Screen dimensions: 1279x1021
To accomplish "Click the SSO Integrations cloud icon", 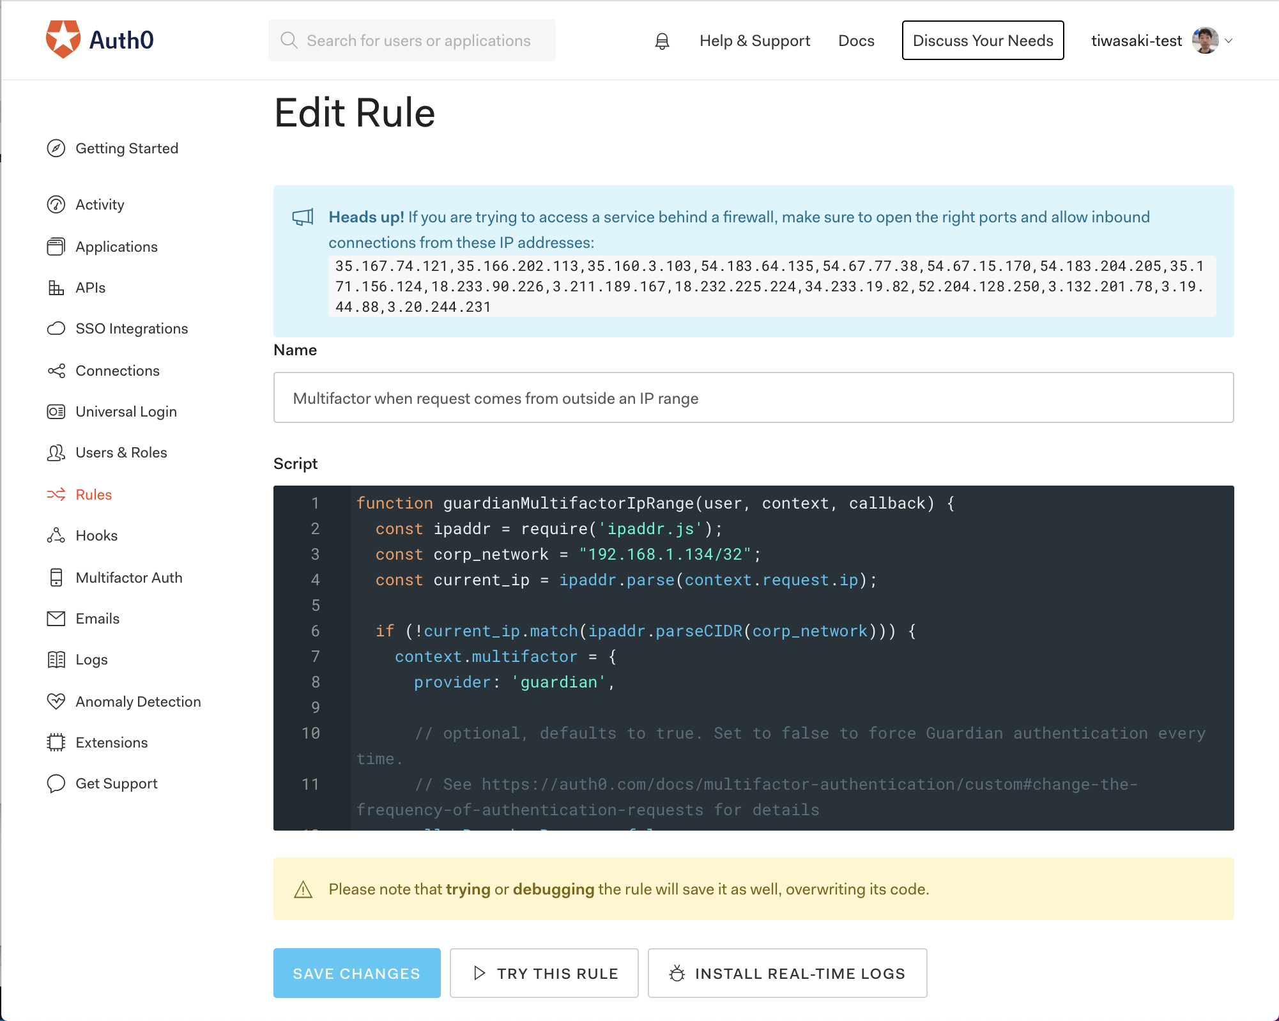I will pos(56,328).
